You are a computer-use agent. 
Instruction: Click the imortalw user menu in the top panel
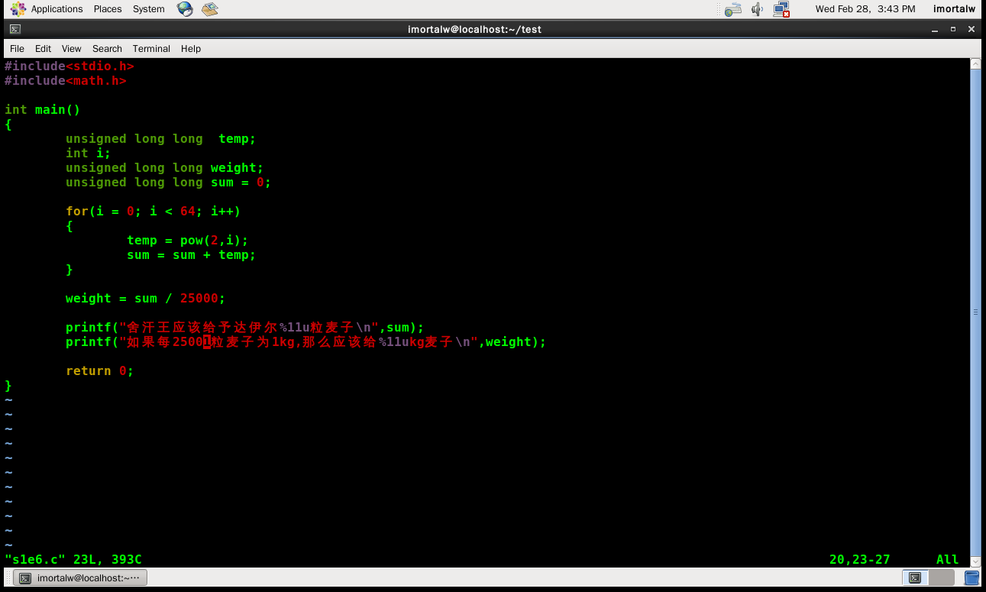coord(954,9)
